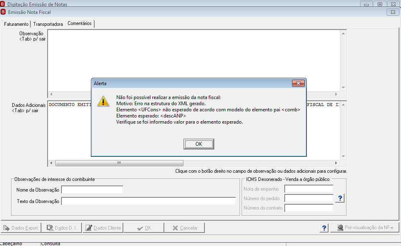Screen dimensions: 401x246
Task: Click left arrow of Dados Adicionais scrollbar
Action: 51,163
